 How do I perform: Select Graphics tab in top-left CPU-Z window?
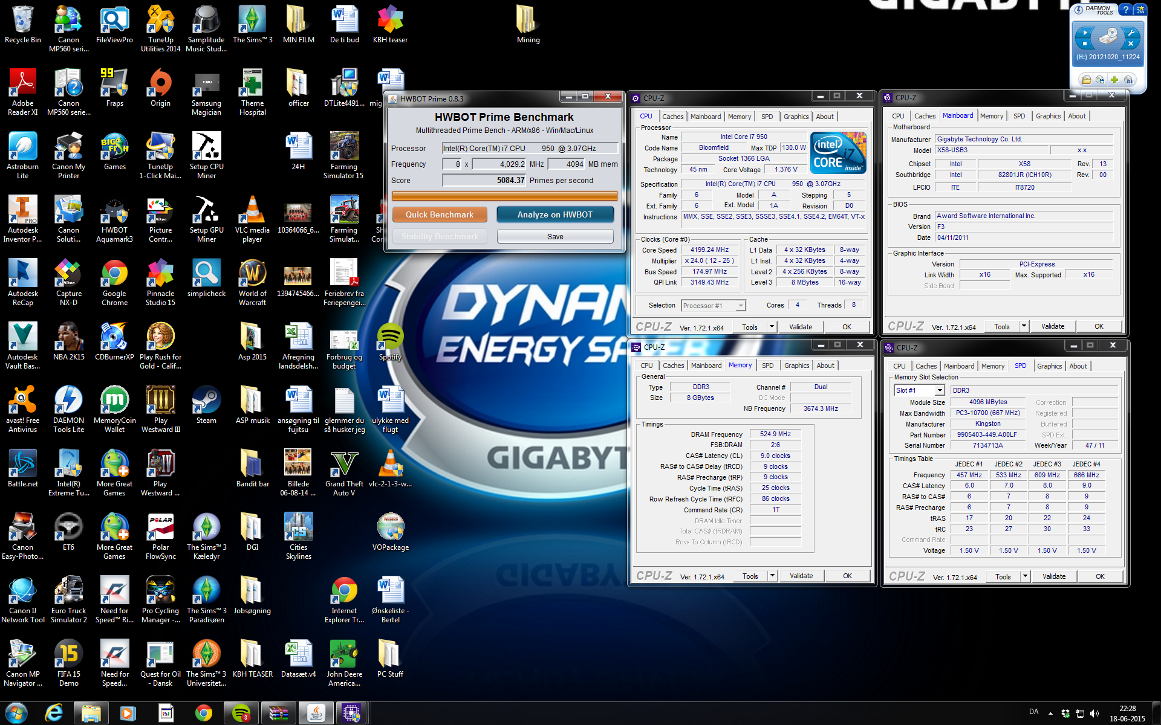pyautogui.click(x=796, y=117)
